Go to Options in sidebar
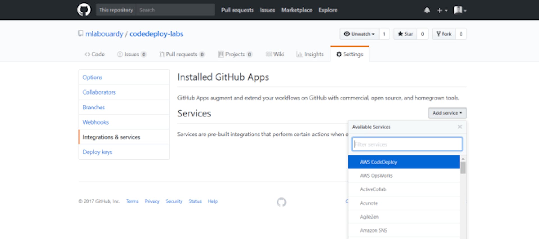Screen dimensions: 539x239 pos(124,77)
